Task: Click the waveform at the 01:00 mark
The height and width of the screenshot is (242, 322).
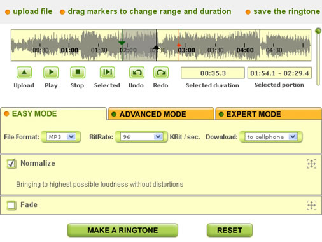Action: point(69,50)
